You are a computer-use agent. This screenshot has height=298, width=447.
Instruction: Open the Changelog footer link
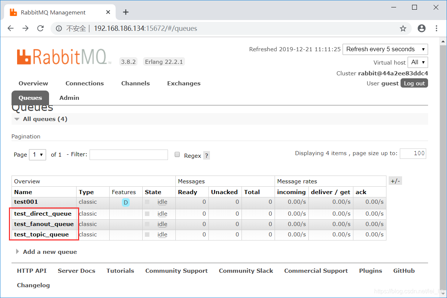pos(33,285)
